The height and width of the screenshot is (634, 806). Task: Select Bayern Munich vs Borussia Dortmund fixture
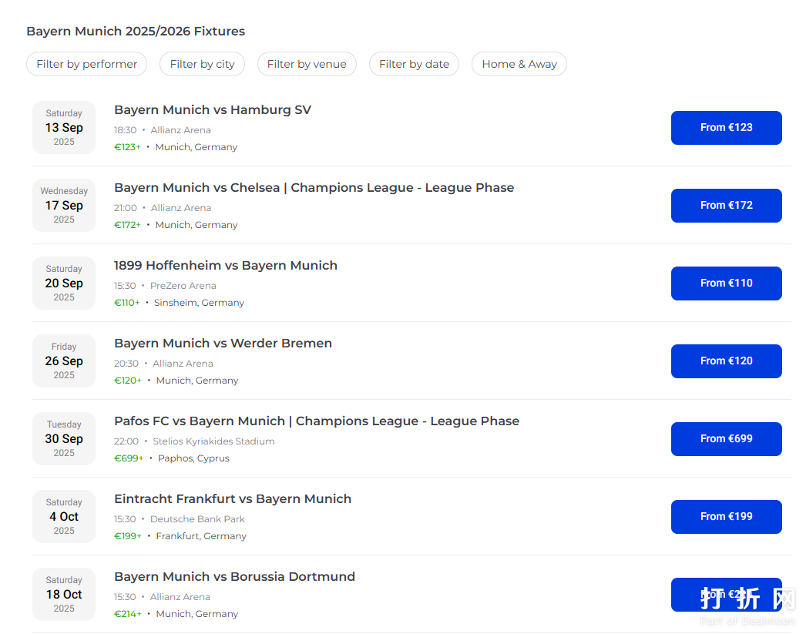234,577
